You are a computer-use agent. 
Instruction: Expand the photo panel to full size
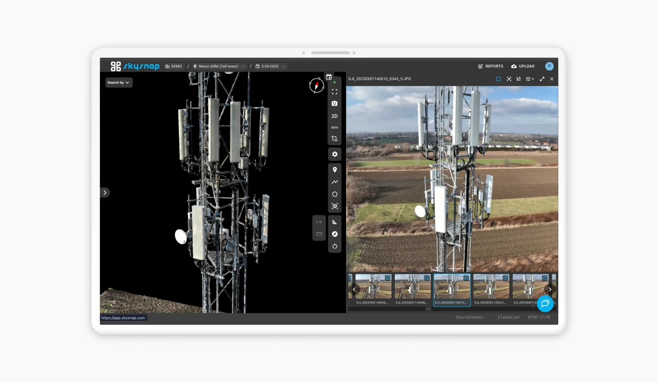[542, 79]
